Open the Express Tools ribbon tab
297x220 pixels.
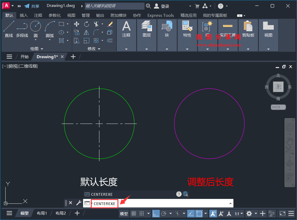pyautogui.click(x=161, y=15)
